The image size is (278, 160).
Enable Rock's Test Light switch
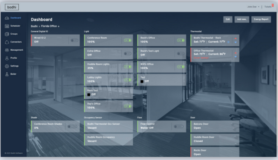(x=181, y=54)
